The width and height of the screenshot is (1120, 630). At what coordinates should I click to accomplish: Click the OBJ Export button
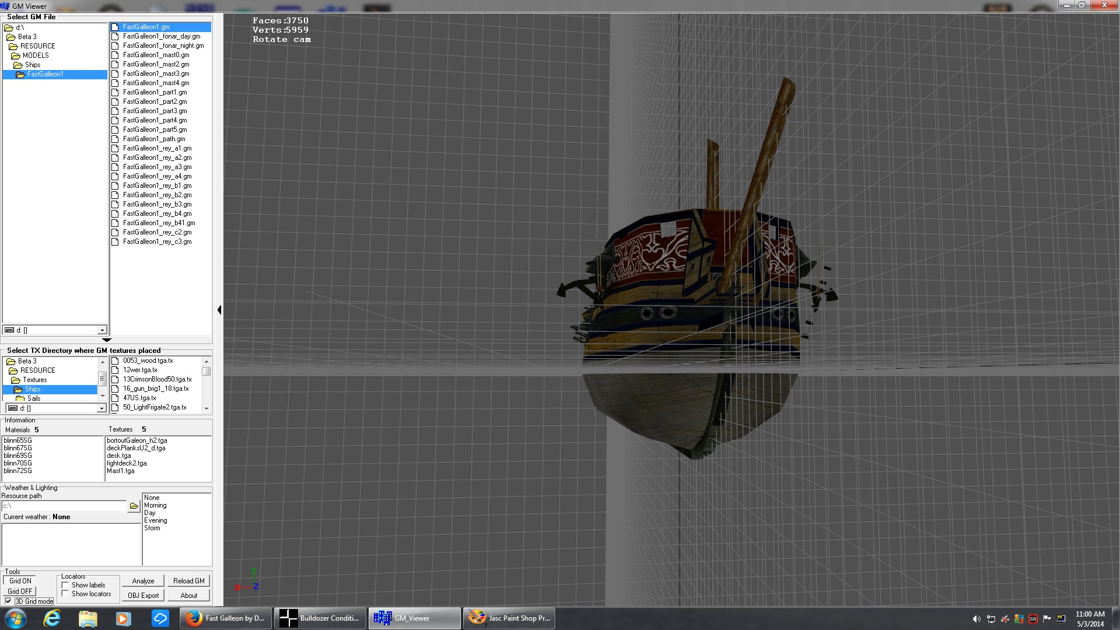[x=143, y=596]
